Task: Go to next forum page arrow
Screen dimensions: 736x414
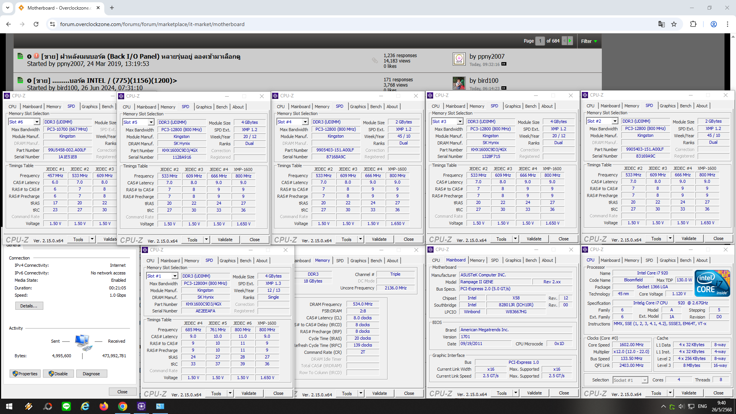Action: point(570,41)
